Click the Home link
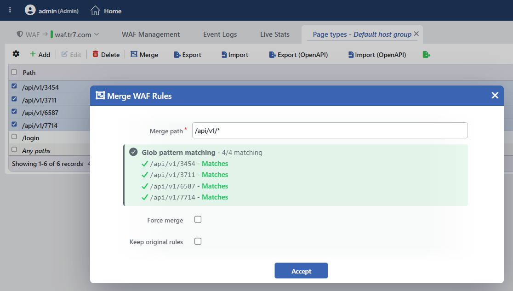Viewport: 513px width, 291px height. [x=113, y=11]
